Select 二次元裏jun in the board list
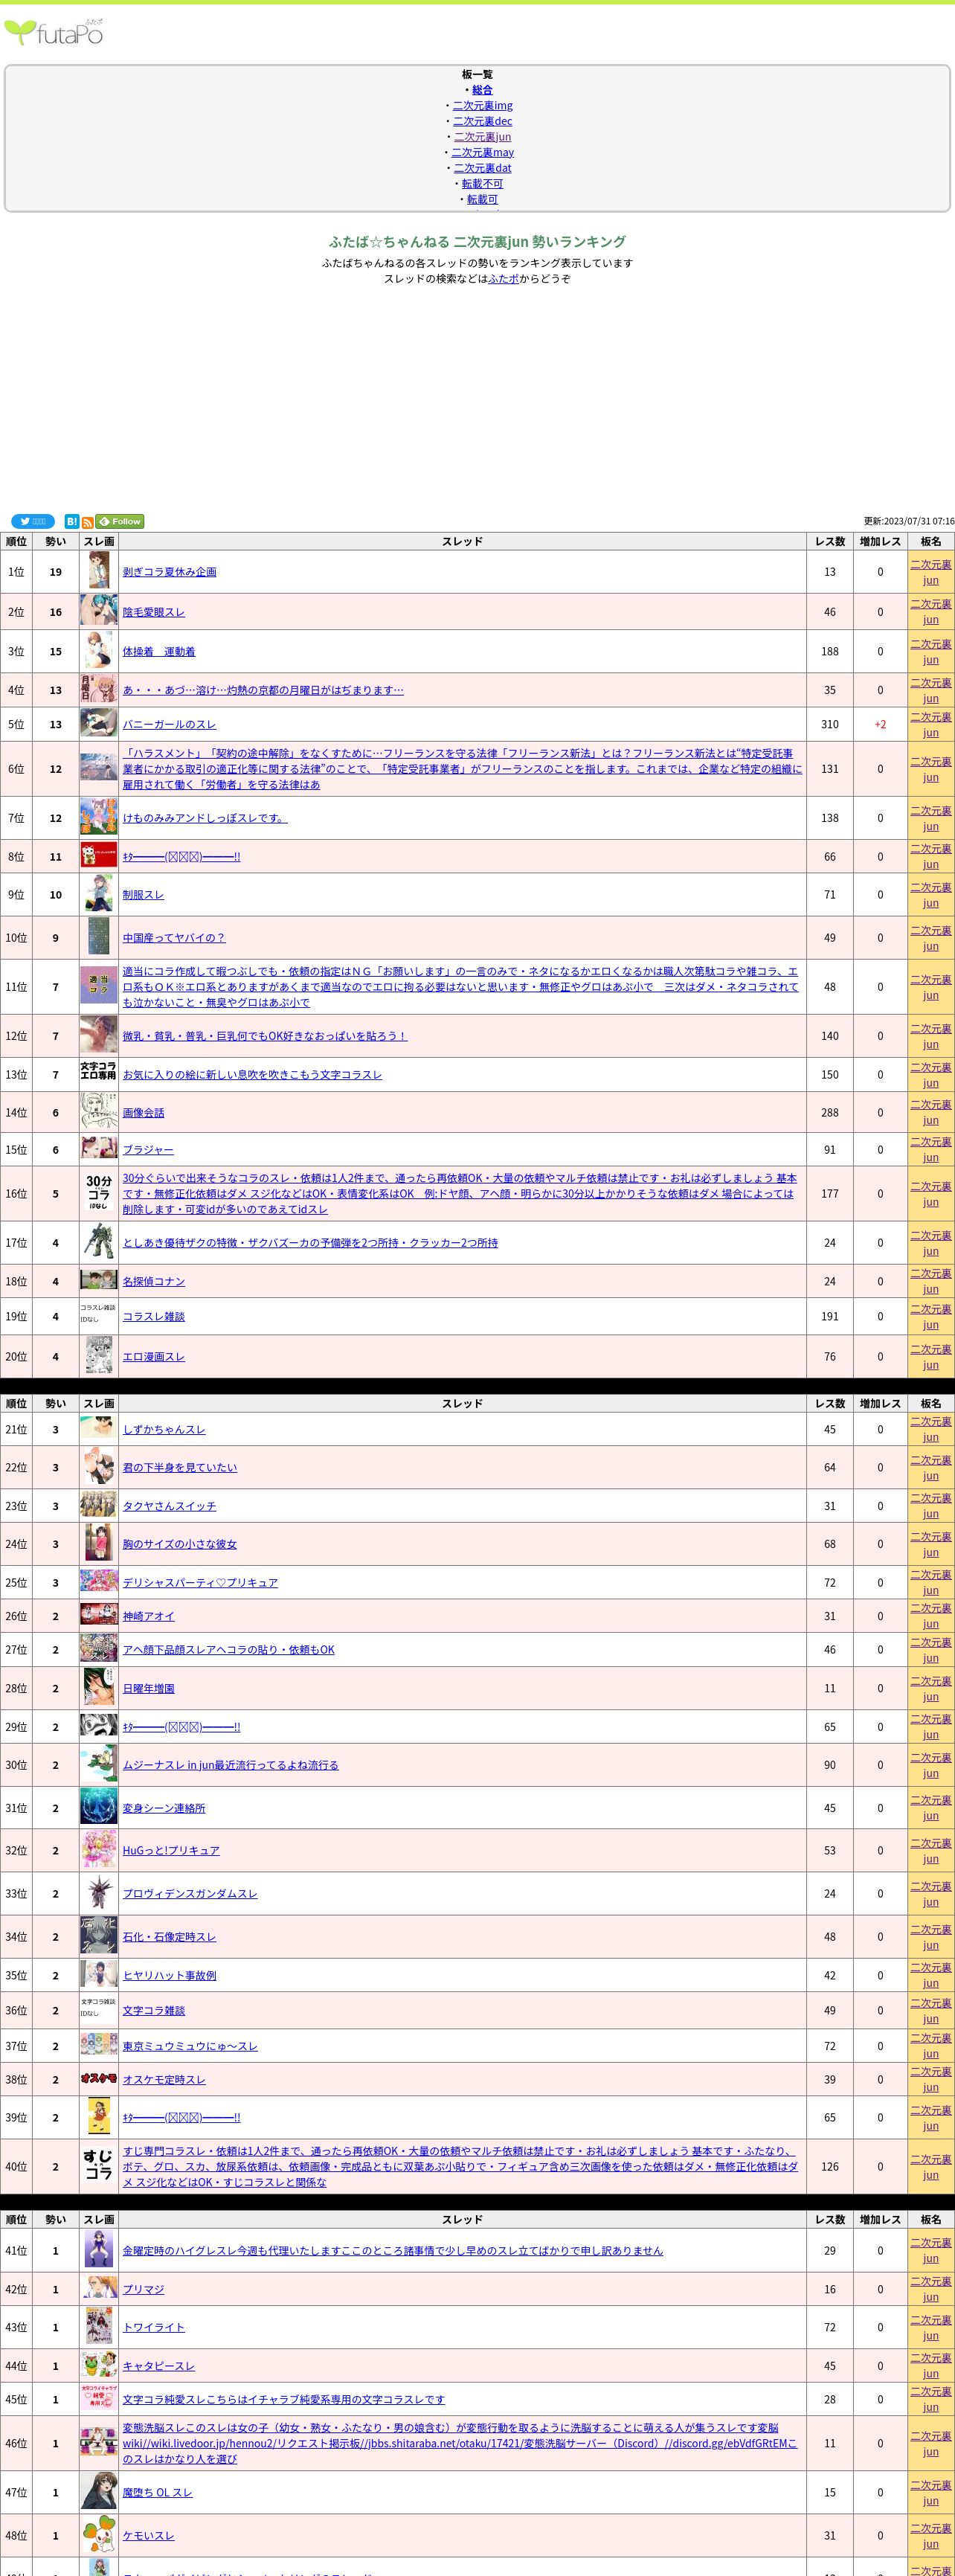The height and width of the screenshot is (2576, 955). pyautogui.click(x=482, y=137)
